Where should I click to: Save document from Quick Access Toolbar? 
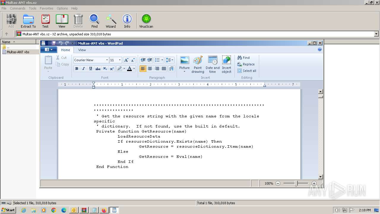(54, 43)
